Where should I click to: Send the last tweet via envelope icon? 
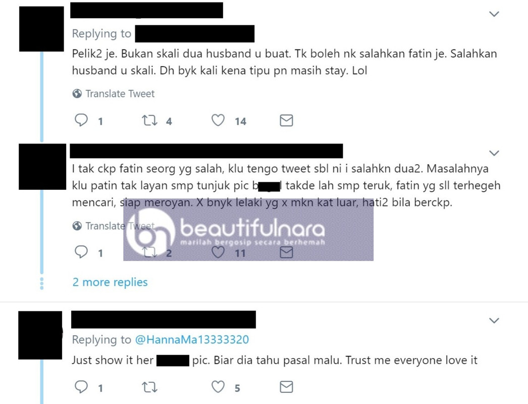286,387
